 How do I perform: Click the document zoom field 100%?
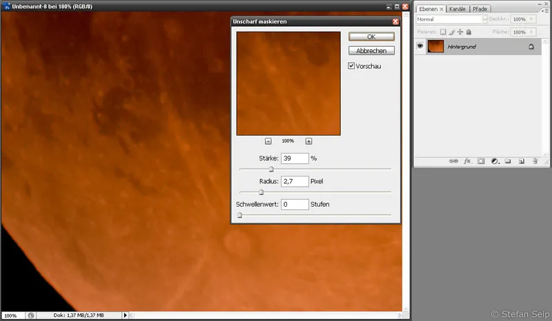click(x=13, y=315)
